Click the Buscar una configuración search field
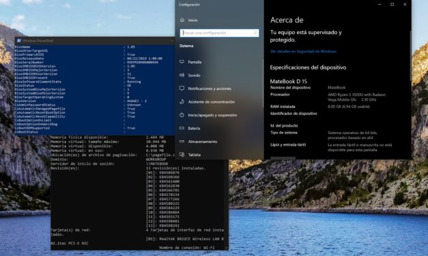Screen dimensions: 428x256 click(219, 33)
